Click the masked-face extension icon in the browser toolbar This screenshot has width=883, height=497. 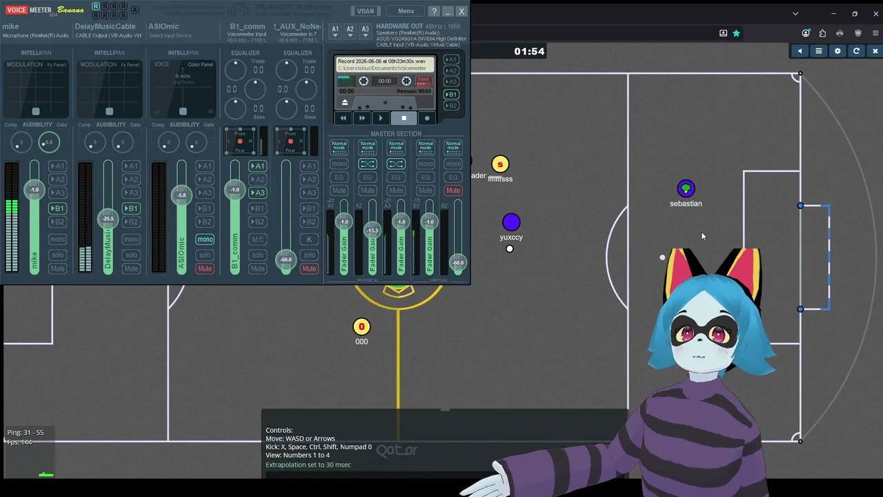840,33
